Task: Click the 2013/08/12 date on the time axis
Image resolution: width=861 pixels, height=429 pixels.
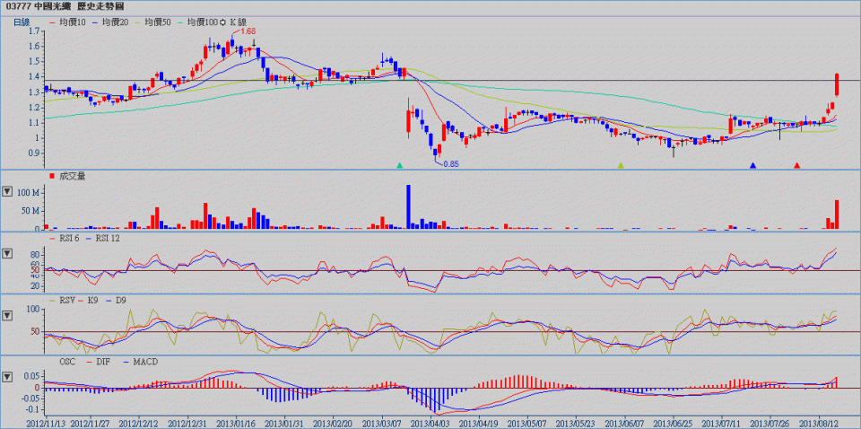Action: 818,421
